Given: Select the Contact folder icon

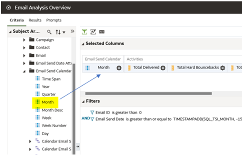Looking at the screenshot, I should pyautogui.click(x=32, y=47).
